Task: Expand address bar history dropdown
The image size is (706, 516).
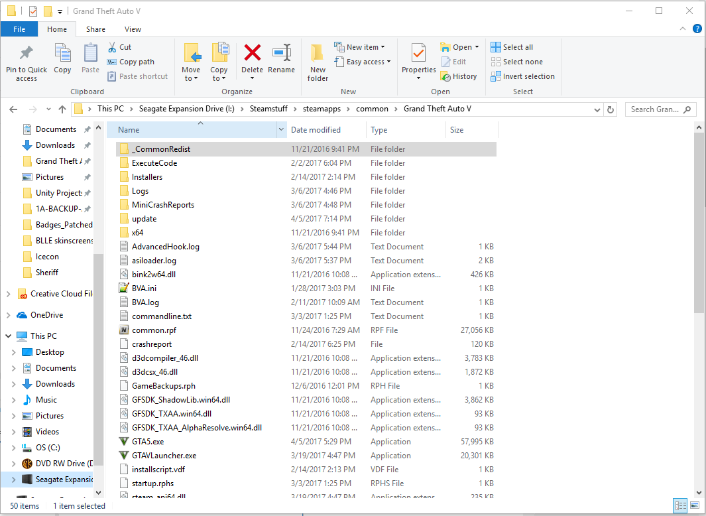Action: tap(597, 109)
